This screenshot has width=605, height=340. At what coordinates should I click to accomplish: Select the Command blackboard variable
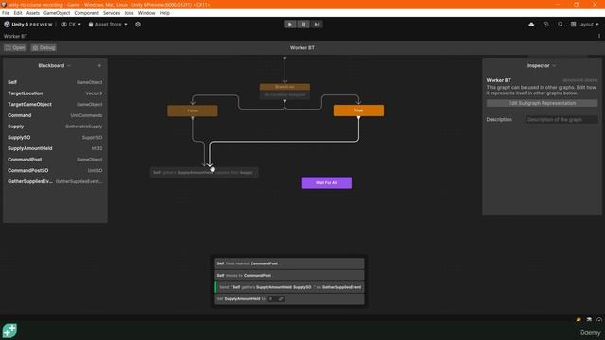point(55,115)
